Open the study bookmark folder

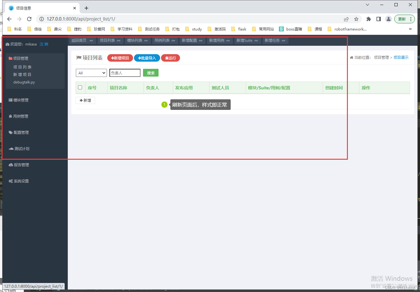pyautogui.click(x=193, y=29)
